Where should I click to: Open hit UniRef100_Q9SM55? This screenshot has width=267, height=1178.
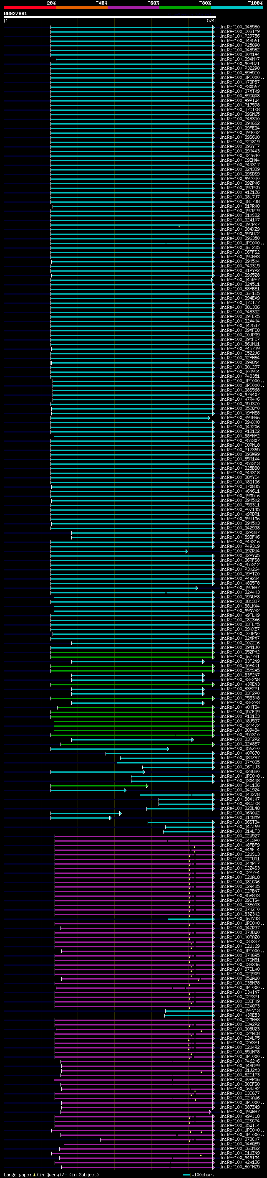click(x=239, y=114)
